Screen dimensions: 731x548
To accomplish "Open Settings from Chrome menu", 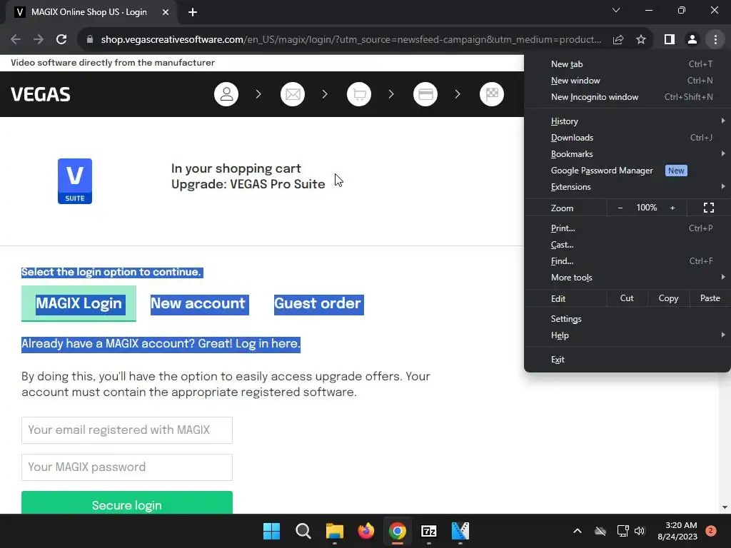I will pos(627,319).
